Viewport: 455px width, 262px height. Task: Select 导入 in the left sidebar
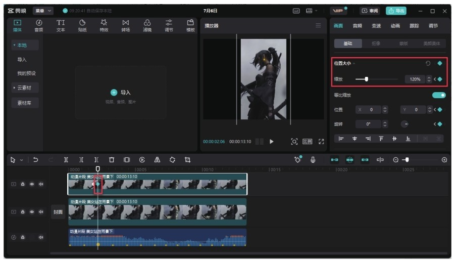[22, 60]
